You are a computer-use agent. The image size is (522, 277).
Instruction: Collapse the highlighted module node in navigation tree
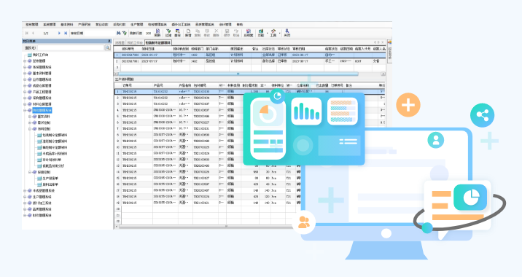tap(25, 110)
